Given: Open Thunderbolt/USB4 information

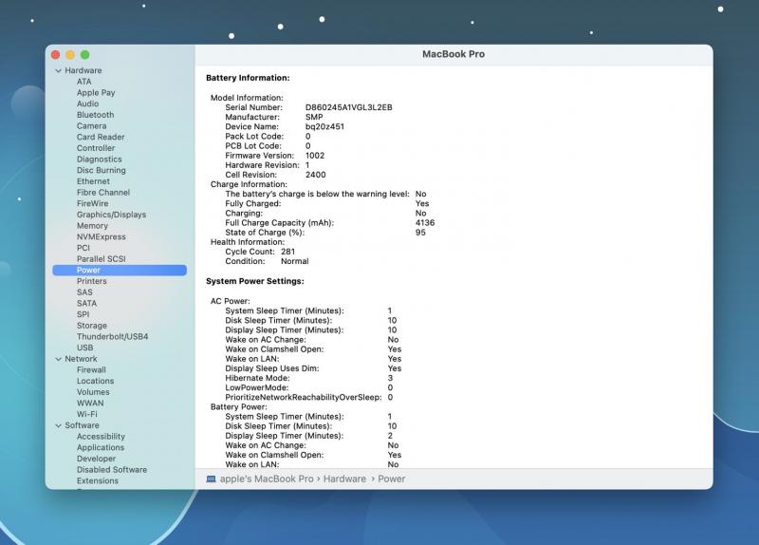Looking at the screenshot, I should point(112,337).
